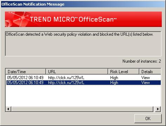Open View details in the highlighted row

click(145, 83)
